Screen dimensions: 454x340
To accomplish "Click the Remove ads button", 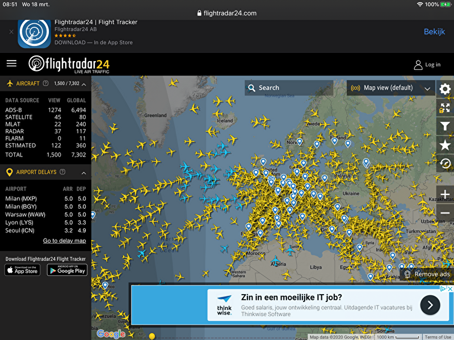I will [x=427, y=274].
